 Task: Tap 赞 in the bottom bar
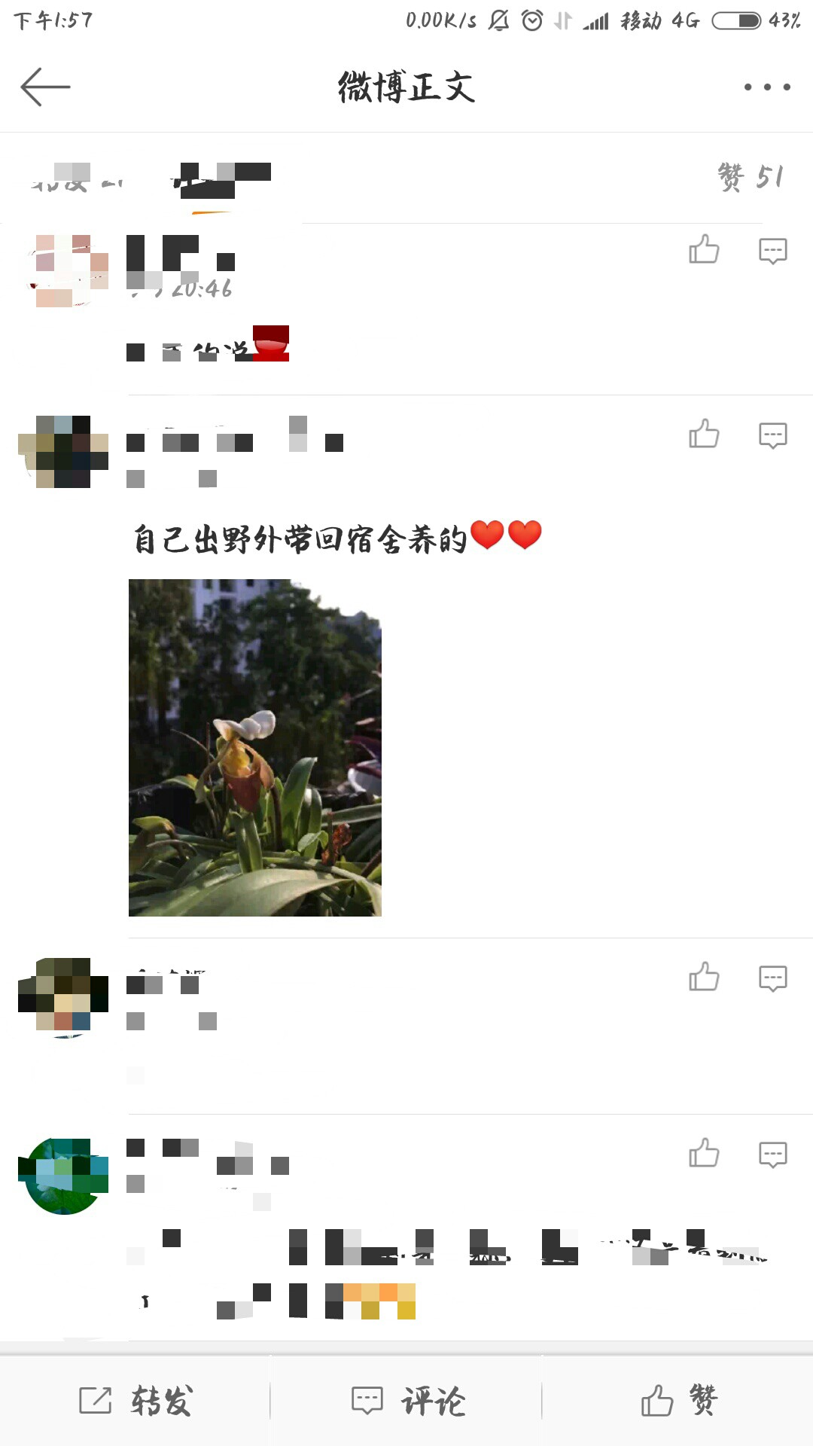(679, 1401)
